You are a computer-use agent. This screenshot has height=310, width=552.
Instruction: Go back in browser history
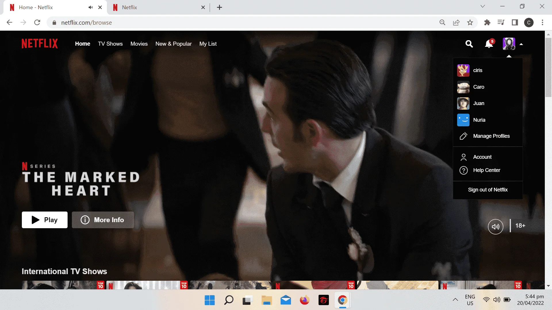tap(9, 22)
